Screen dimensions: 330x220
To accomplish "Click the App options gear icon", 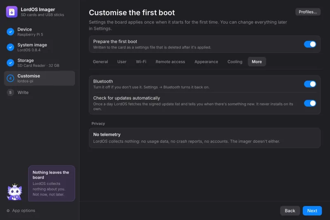I will (8, 211).
